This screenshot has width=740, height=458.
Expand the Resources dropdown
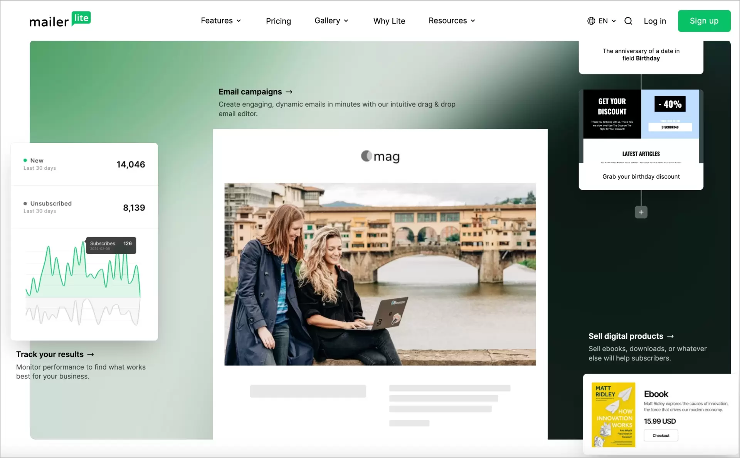point(451,21)
